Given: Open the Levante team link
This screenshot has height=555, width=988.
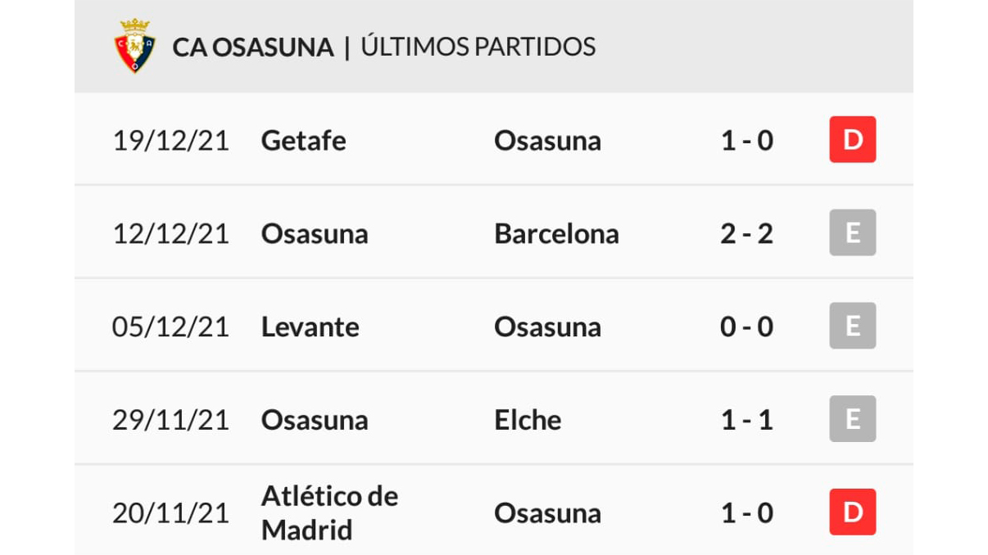Looking at the screenshot, I should pyautogui.click(x=310, y=327).
